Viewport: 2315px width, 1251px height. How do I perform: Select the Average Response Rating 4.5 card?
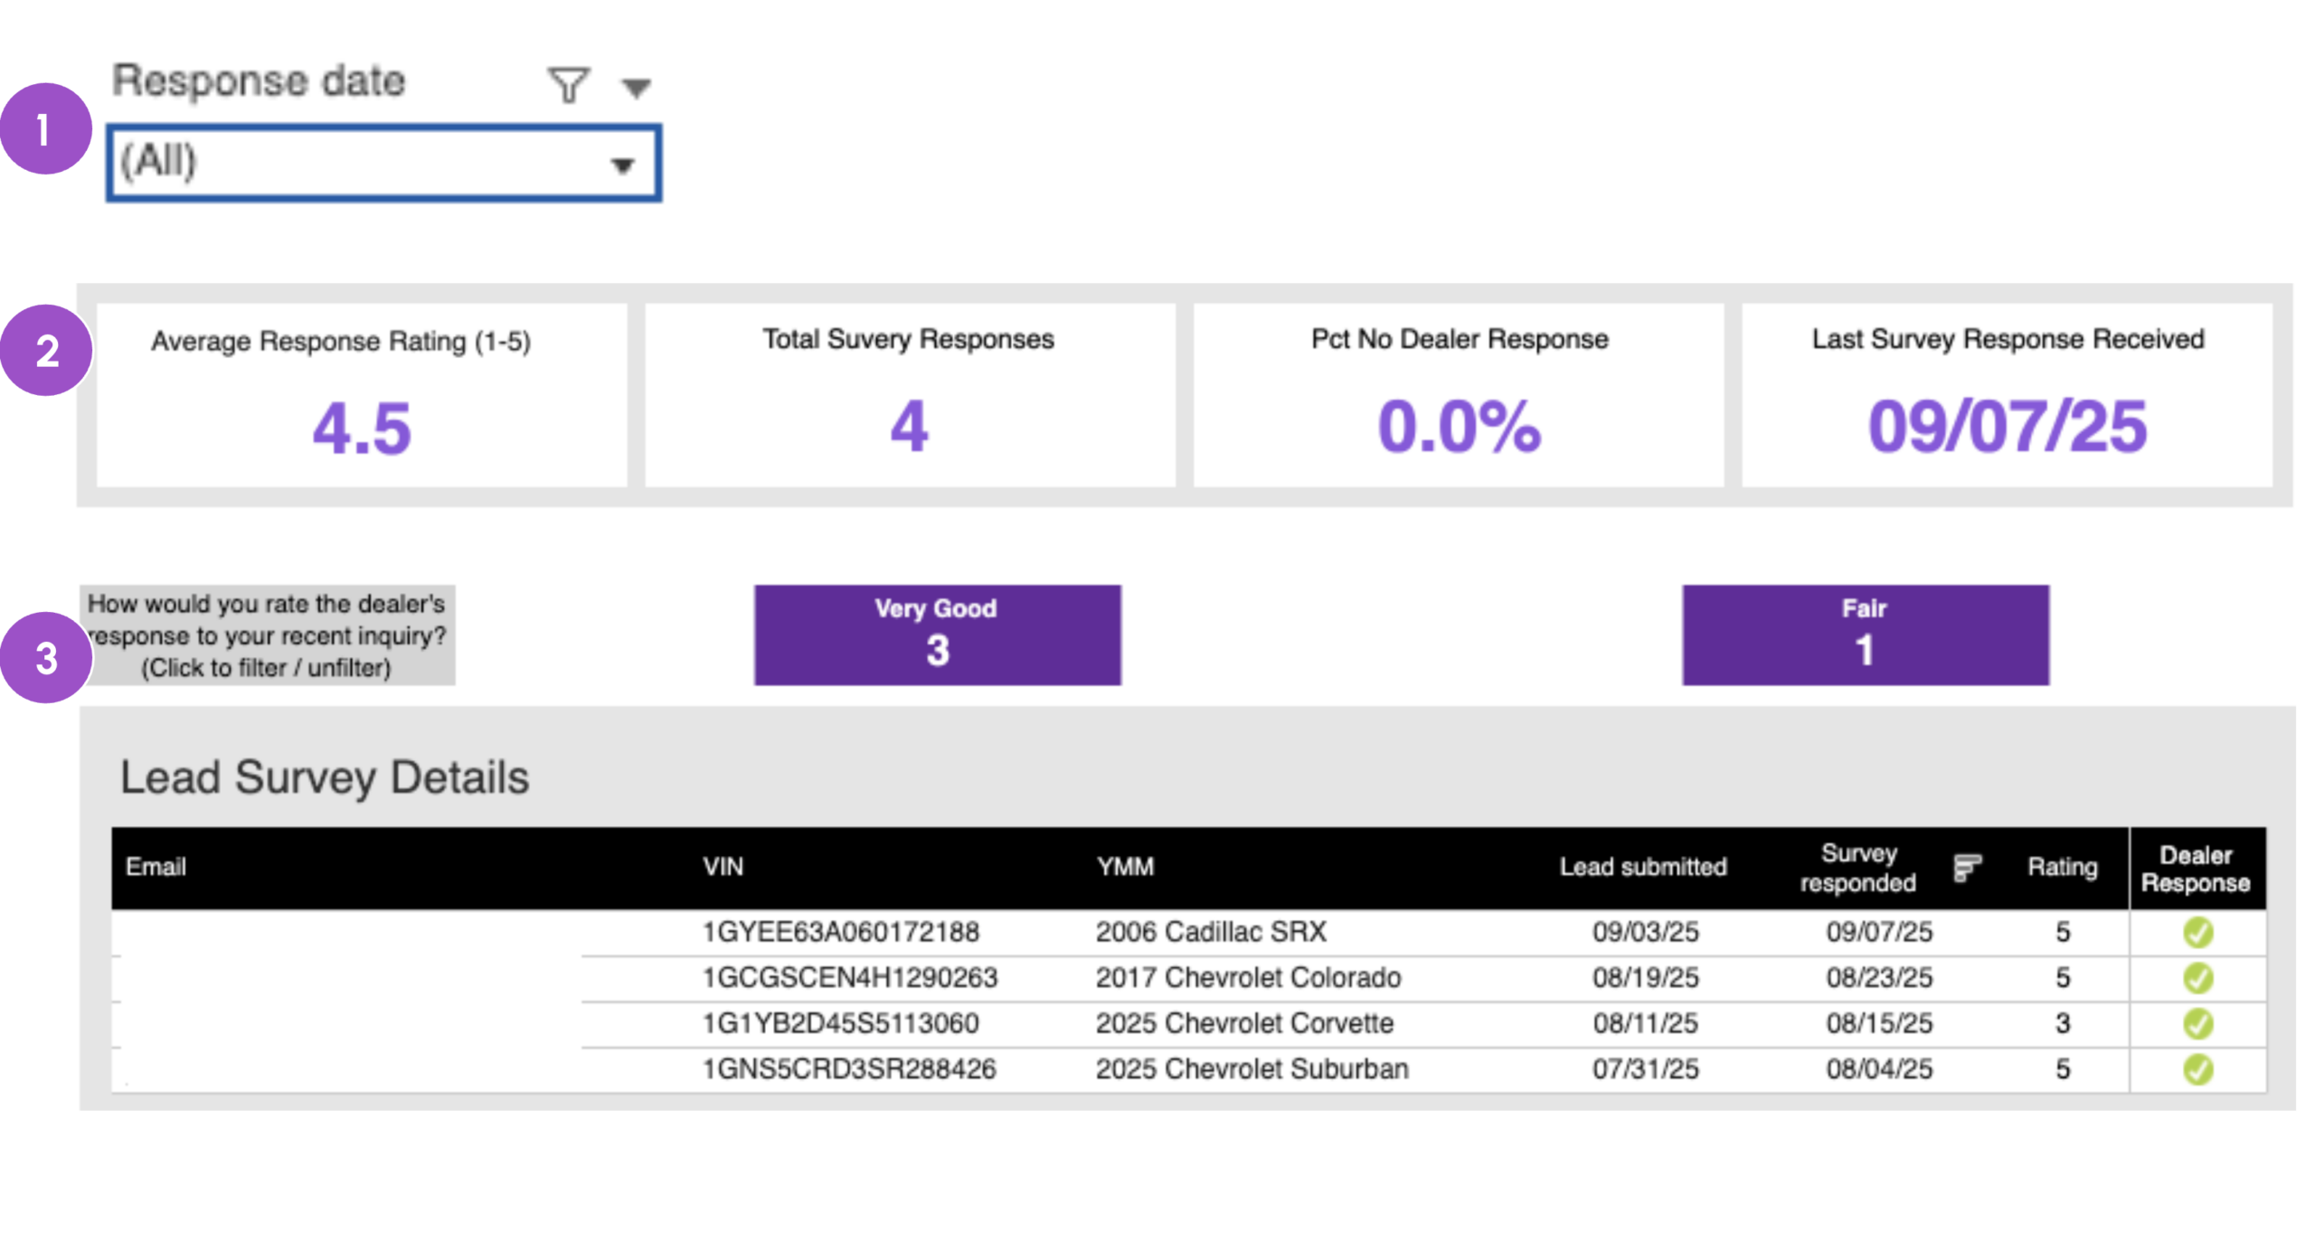[x=362, y=395]
